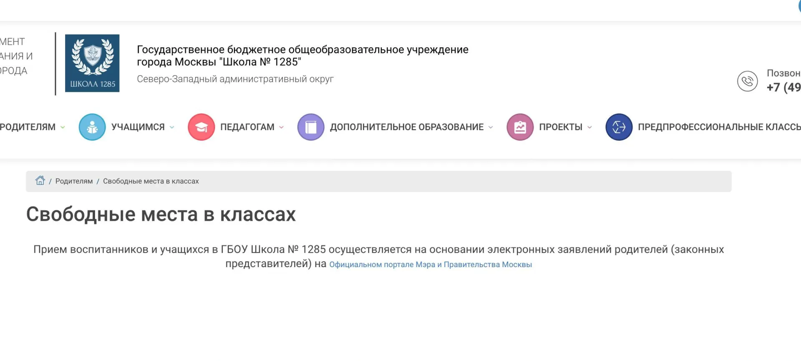Open the Родителям menu item

tap(28, 127)
